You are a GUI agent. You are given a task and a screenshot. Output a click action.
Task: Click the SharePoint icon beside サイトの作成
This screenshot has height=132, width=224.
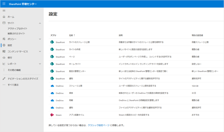52,49
